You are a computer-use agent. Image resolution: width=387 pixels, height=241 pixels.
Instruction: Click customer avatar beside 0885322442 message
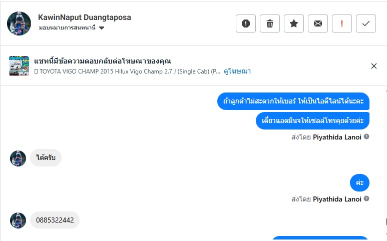coord(18,220)
